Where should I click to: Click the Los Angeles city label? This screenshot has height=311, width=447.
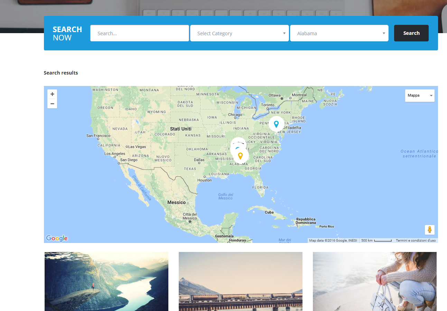coord(115,154)
